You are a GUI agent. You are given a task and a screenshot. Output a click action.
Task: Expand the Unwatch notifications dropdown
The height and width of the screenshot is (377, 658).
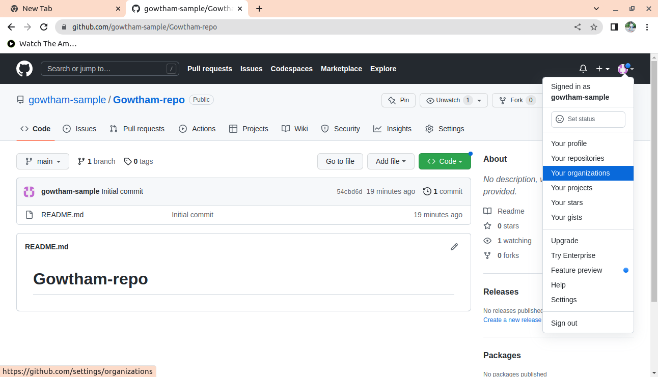[479, 100]
